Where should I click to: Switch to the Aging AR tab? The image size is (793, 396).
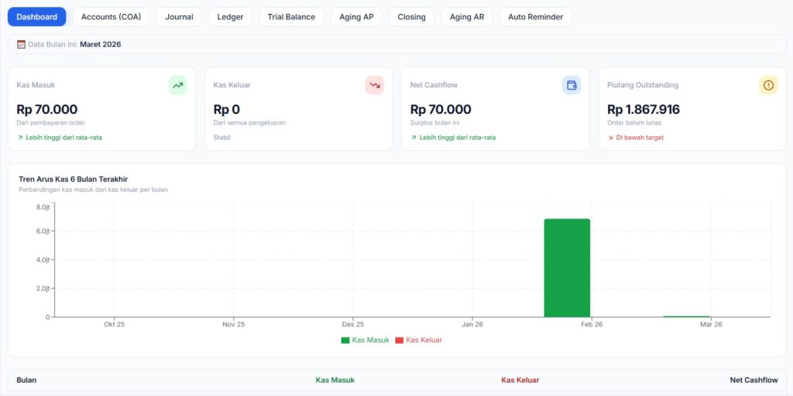467,17
